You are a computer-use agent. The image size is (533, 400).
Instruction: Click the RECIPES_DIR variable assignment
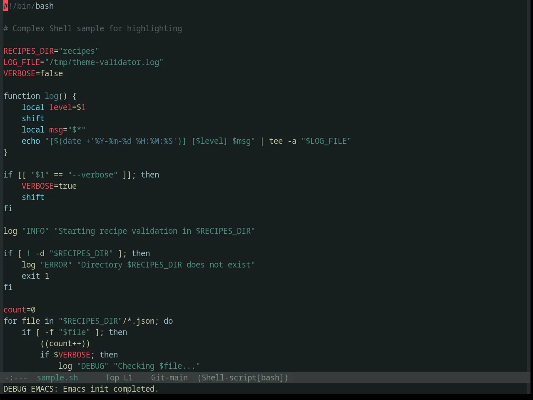51,51
